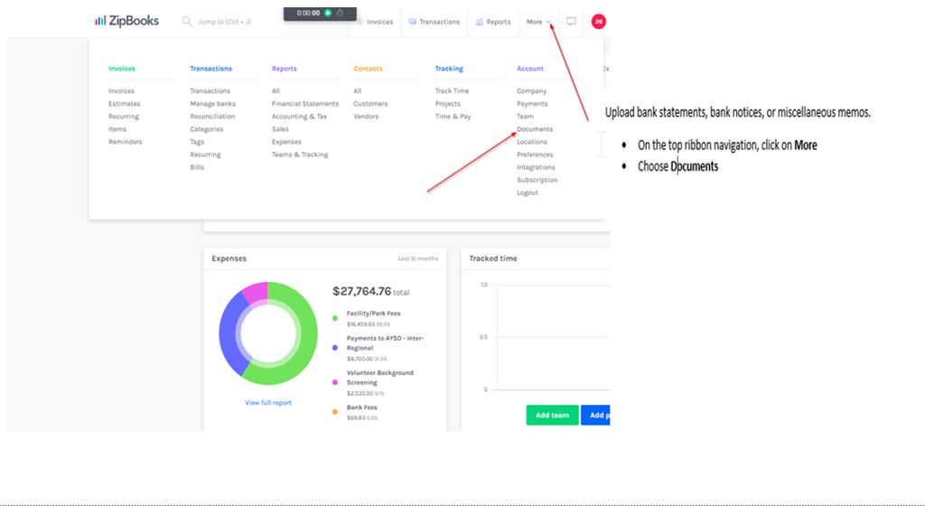
Task: Go to Transactions in the top navigation bar
Action: (434, 22)
